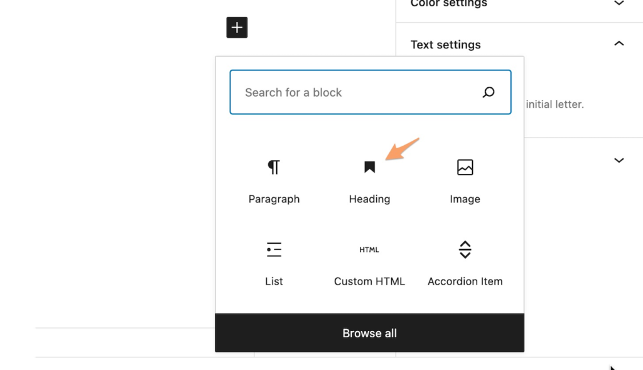The height and width of the screenshot is (370, 643).
Task: Focus the Search for a block field
Action: (x=370, y=92)
